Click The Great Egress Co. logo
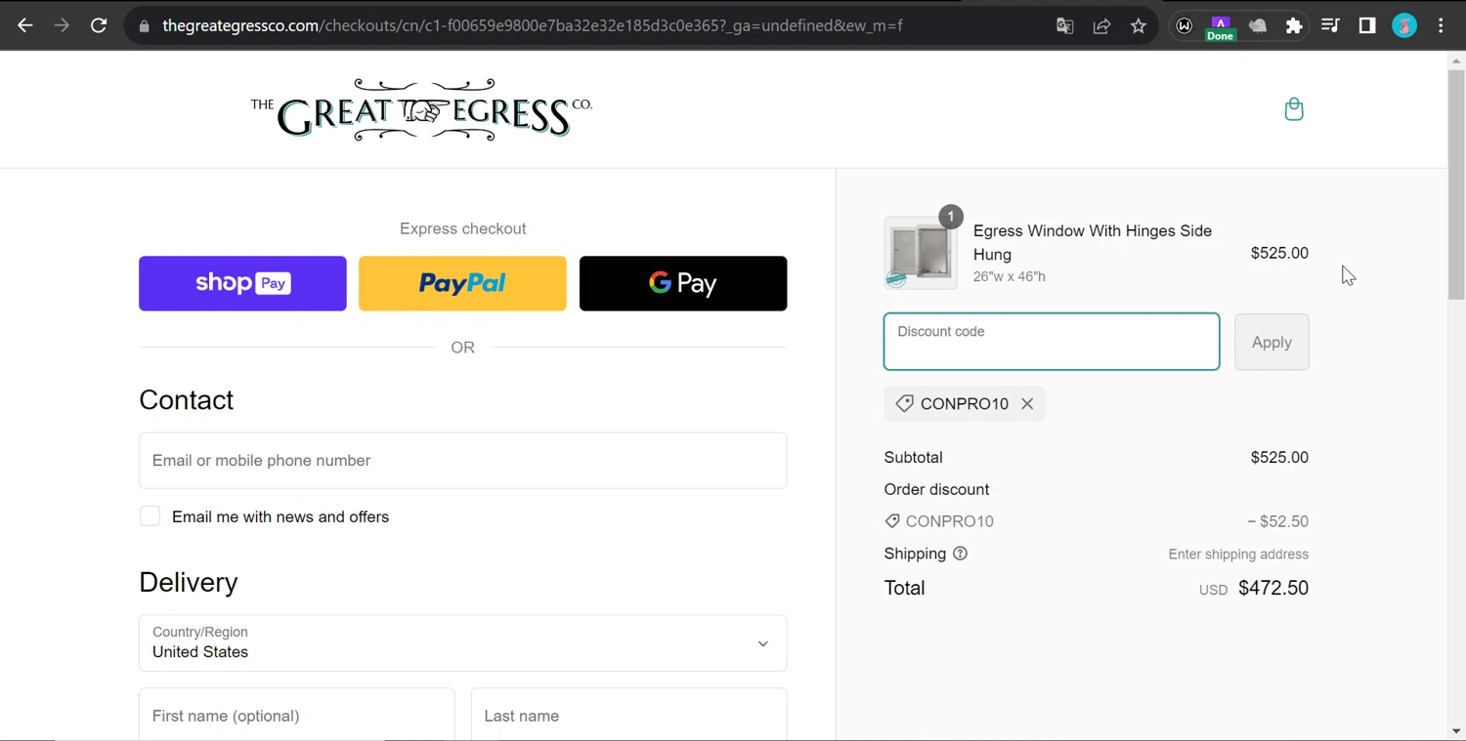The height and width of the screenshot is (741, 1466). click(421, 110)
